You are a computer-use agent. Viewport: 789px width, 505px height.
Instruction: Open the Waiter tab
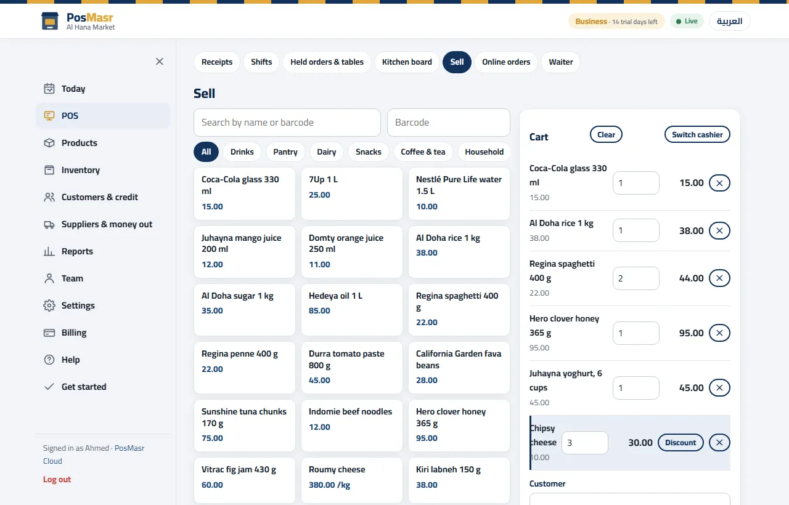tap(561, 62)
